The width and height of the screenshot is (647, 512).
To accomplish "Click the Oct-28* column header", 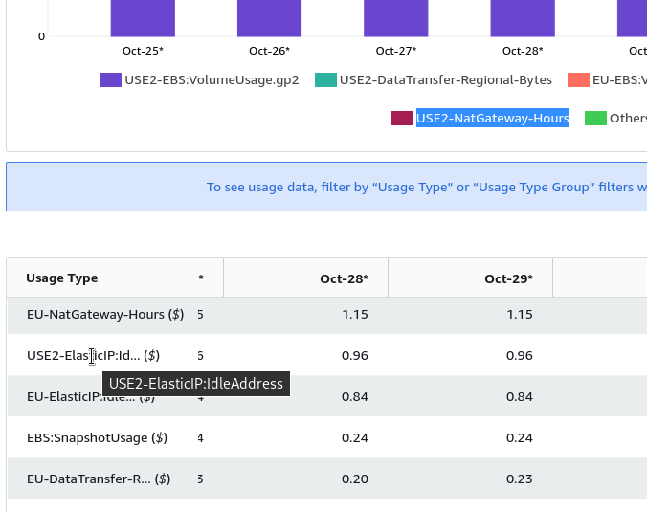I will point(344,278).
